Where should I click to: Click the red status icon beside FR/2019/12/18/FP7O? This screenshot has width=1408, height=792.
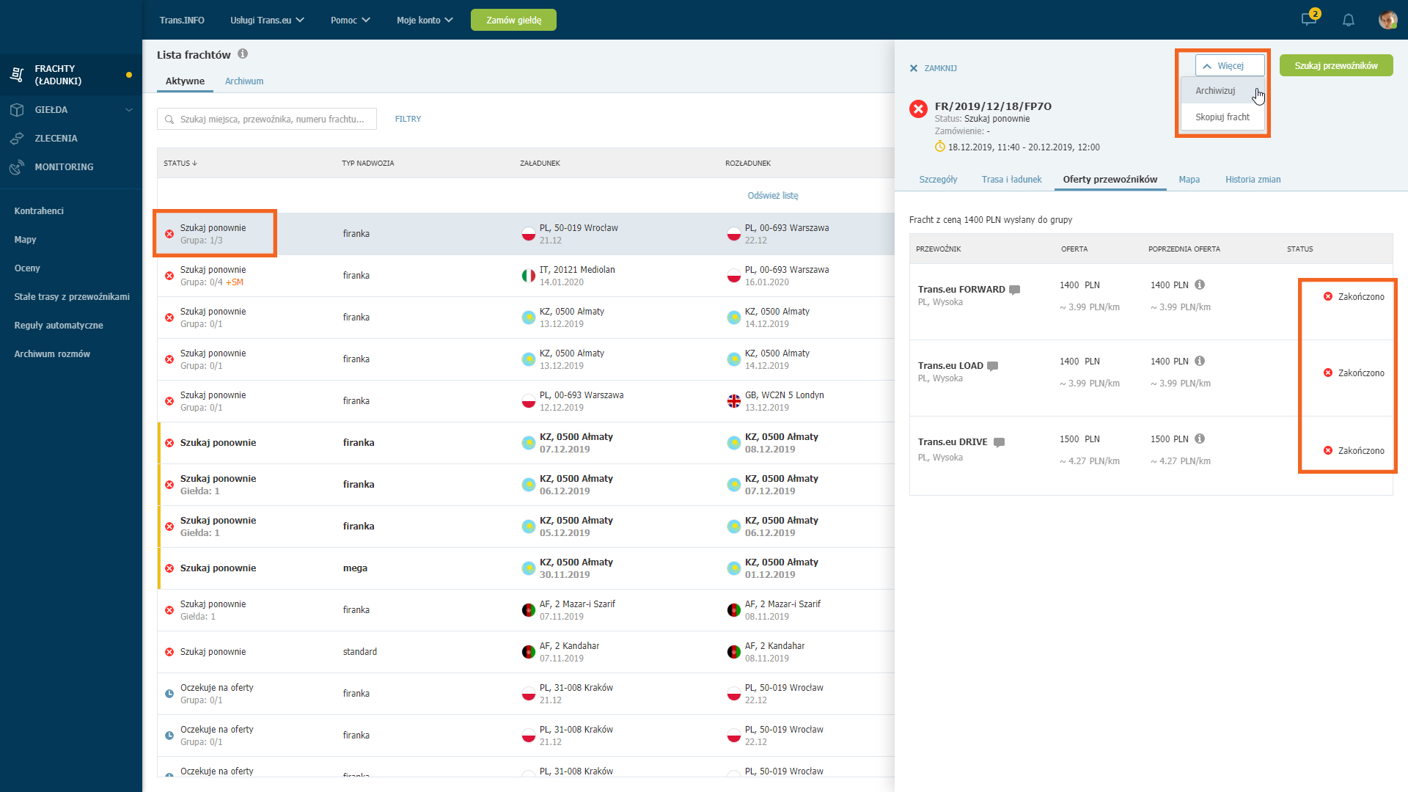pos(918,109)
